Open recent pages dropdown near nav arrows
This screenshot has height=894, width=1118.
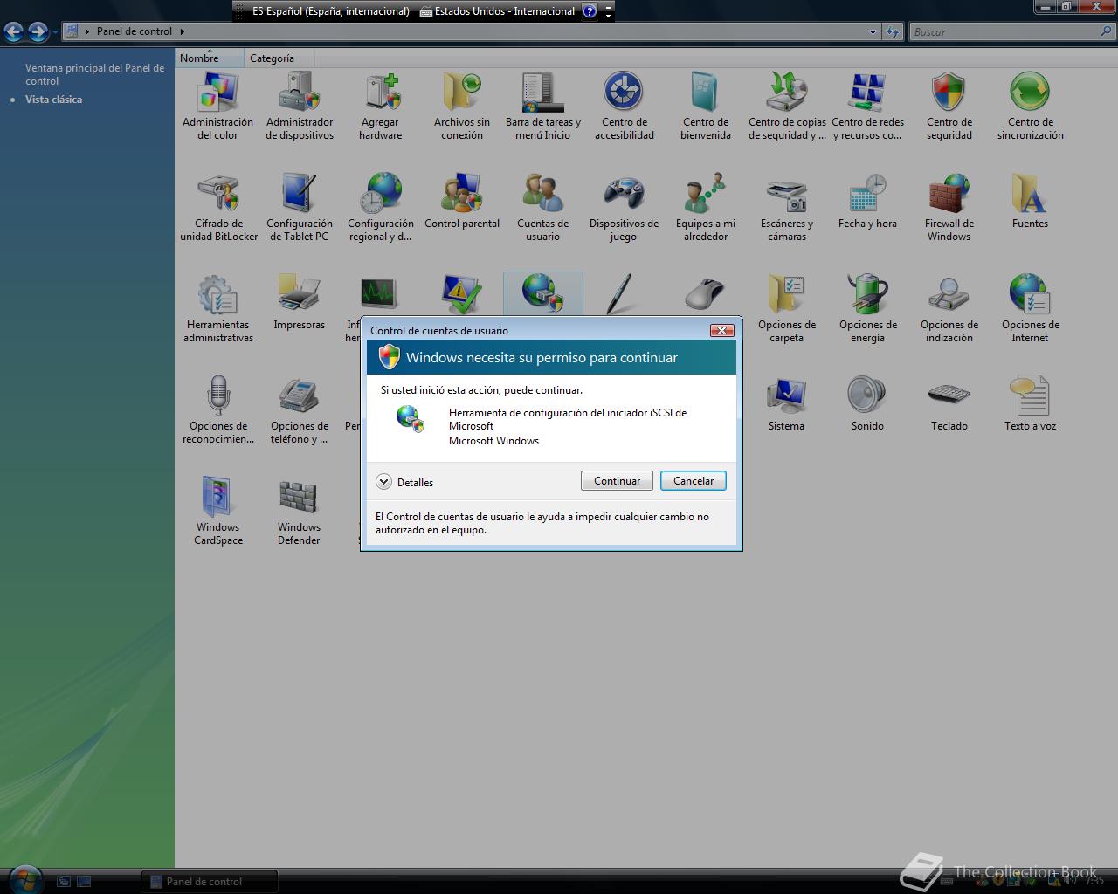(55, 32)
